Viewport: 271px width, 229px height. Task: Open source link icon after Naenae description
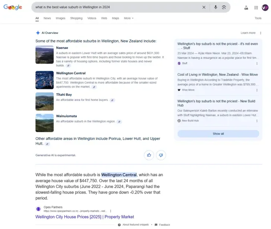(x=69, y=66)
